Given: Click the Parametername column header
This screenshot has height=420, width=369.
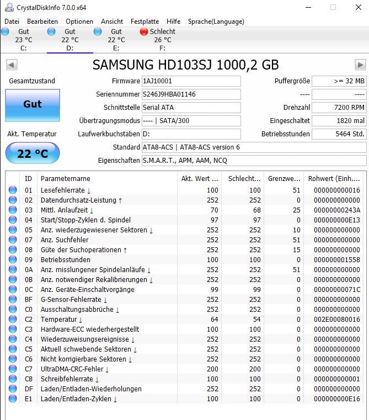Looking at the screenshot, I should click(x=107, y=179).
